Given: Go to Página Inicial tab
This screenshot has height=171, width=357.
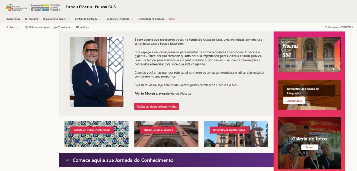Looking at the screenshot, I should 13,19.
